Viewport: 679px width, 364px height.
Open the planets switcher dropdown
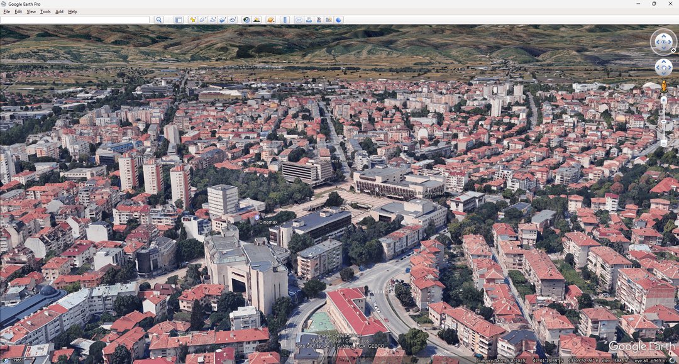270,20
